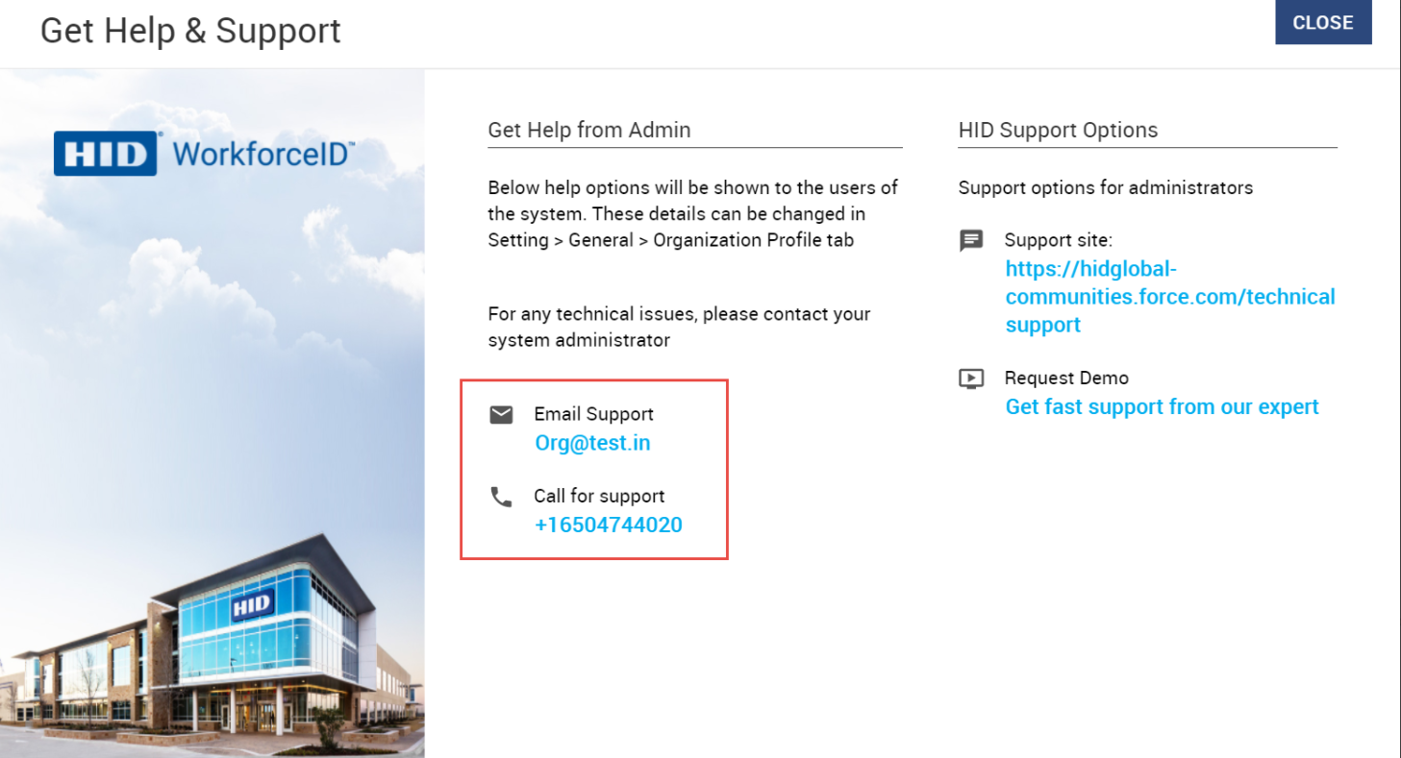
Task: Click the Email Support label
Action: [x=593, y=414]
